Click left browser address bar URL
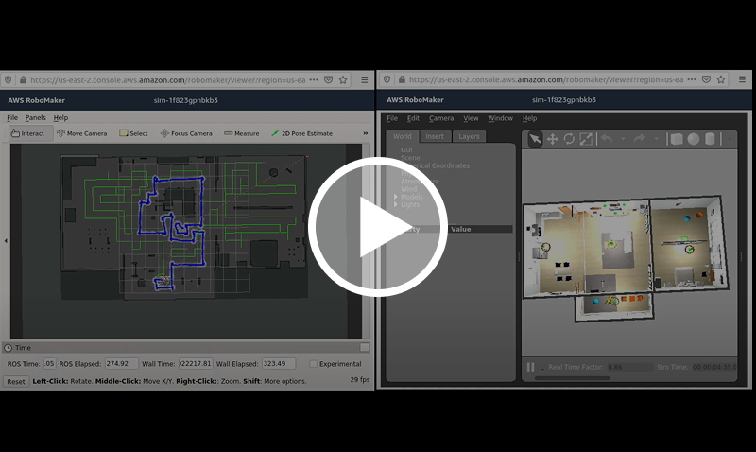 168,80
